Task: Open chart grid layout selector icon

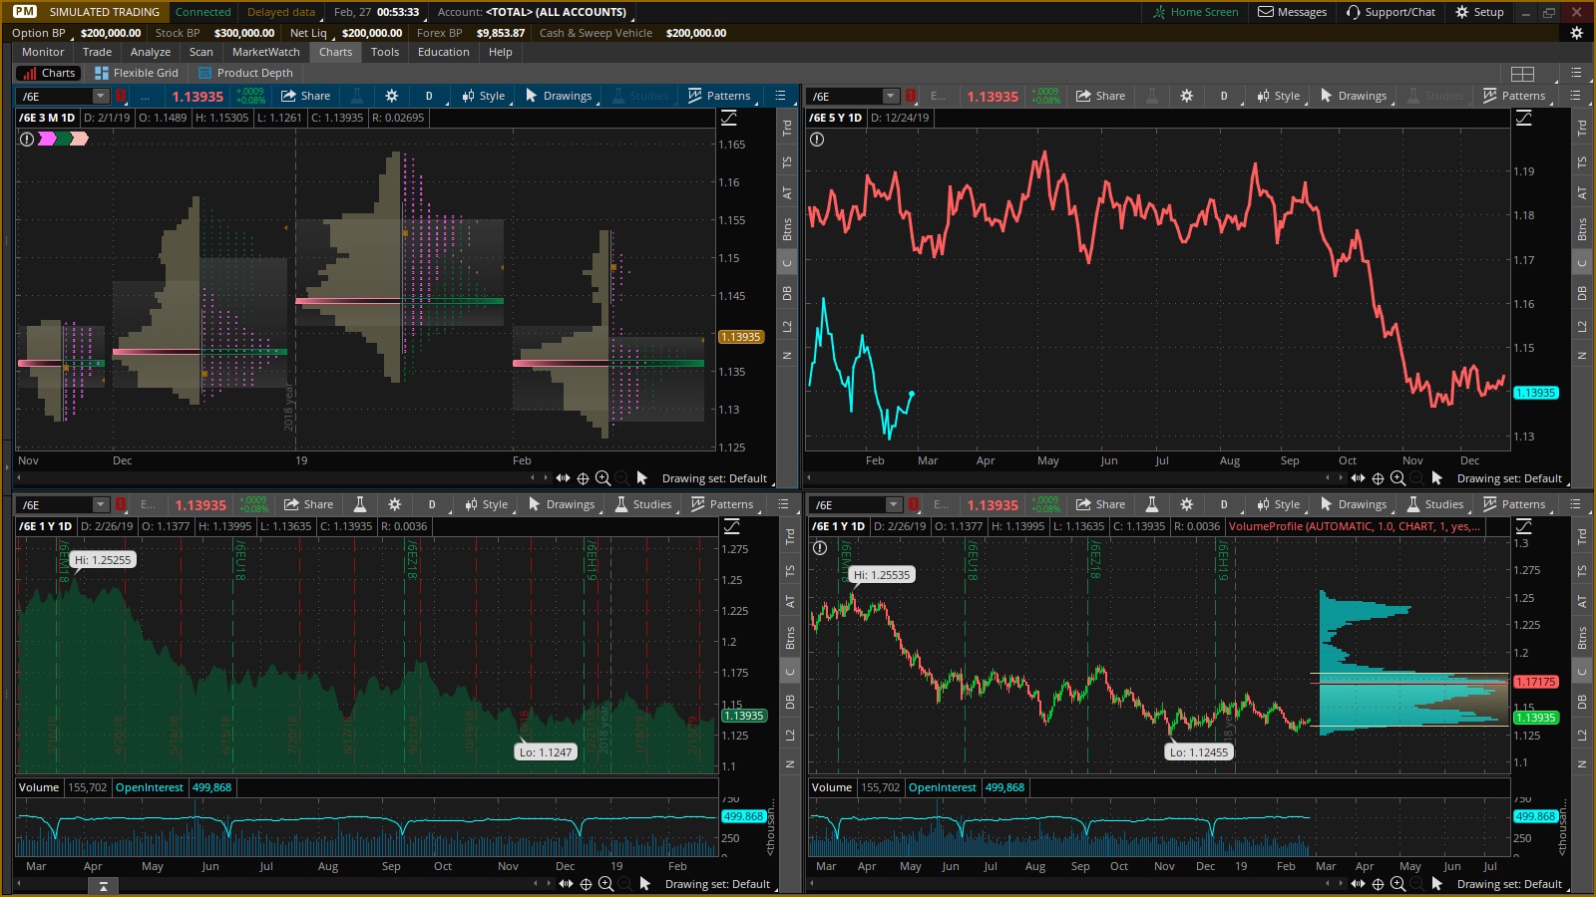Action: [x=1522, y=73]
